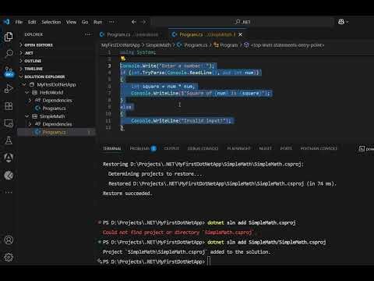Open Program.cs under HelloWorld in the tree
This screenshot has height=281, width=374.
pyautogui.click(x=54, y=108)
